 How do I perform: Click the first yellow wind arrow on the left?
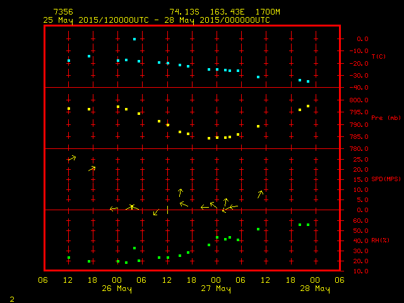[x=71, y=158]
